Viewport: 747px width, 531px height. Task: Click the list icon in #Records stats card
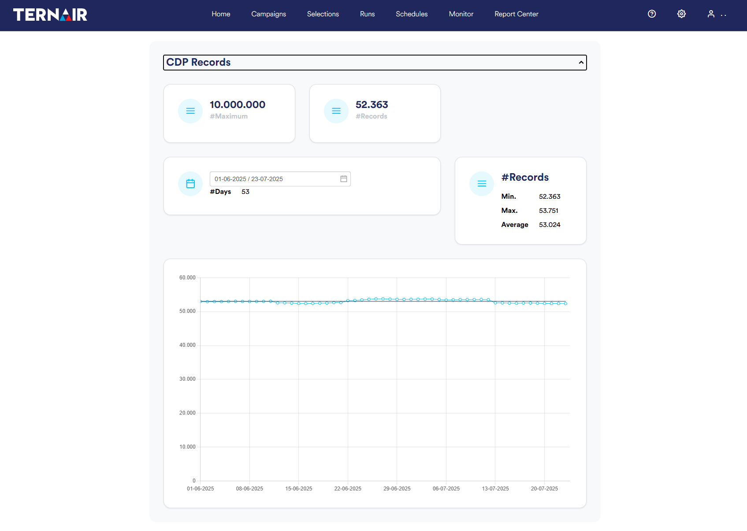click(x=482, y=184)
